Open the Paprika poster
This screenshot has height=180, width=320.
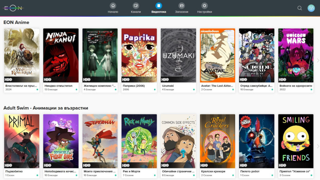point(139,55)
